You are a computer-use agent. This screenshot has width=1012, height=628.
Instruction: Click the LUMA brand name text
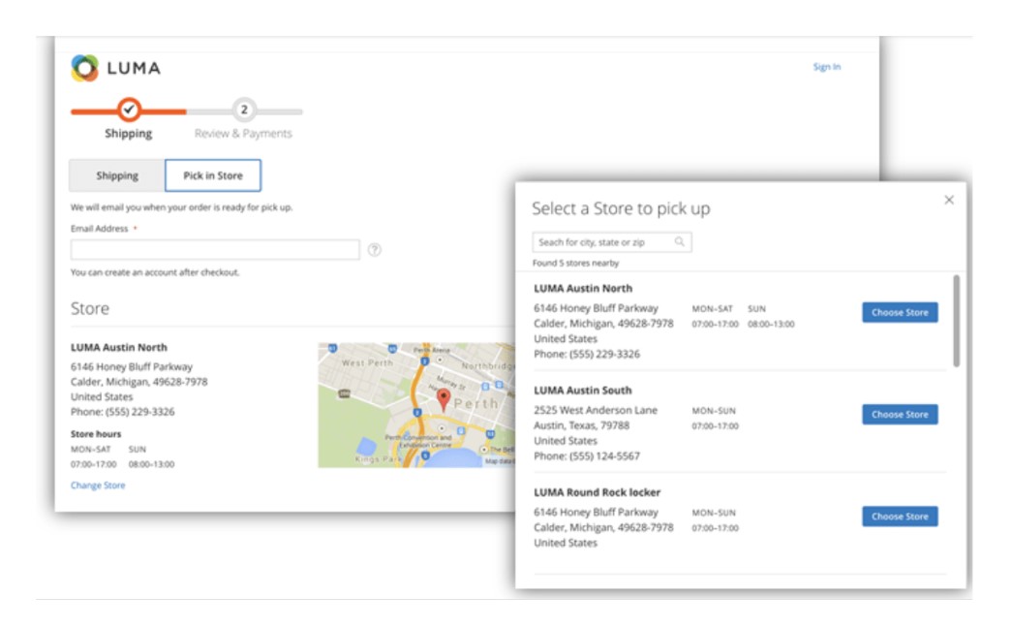(x=134, y=68)
